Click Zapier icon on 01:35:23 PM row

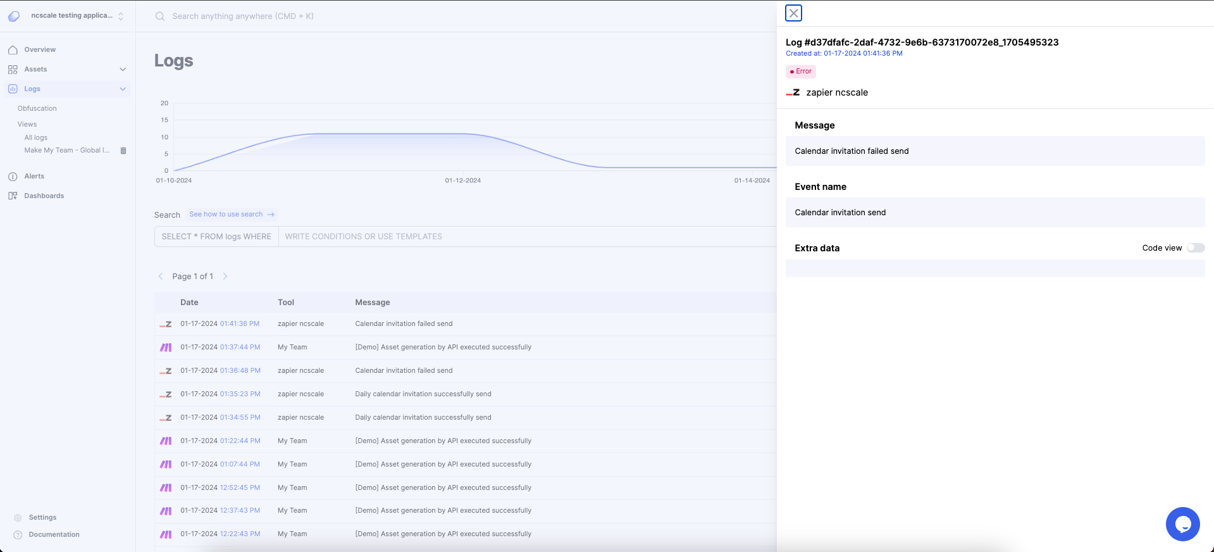(x=166, y=394)
